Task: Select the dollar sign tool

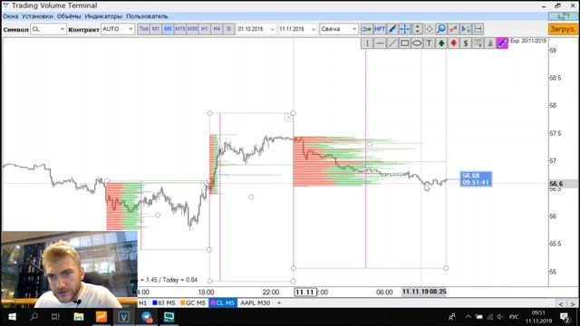Action: 466,43
